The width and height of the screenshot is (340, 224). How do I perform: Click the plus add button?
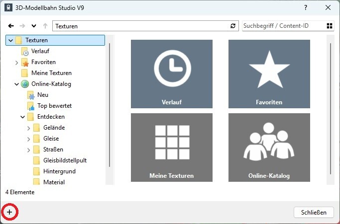9,212
